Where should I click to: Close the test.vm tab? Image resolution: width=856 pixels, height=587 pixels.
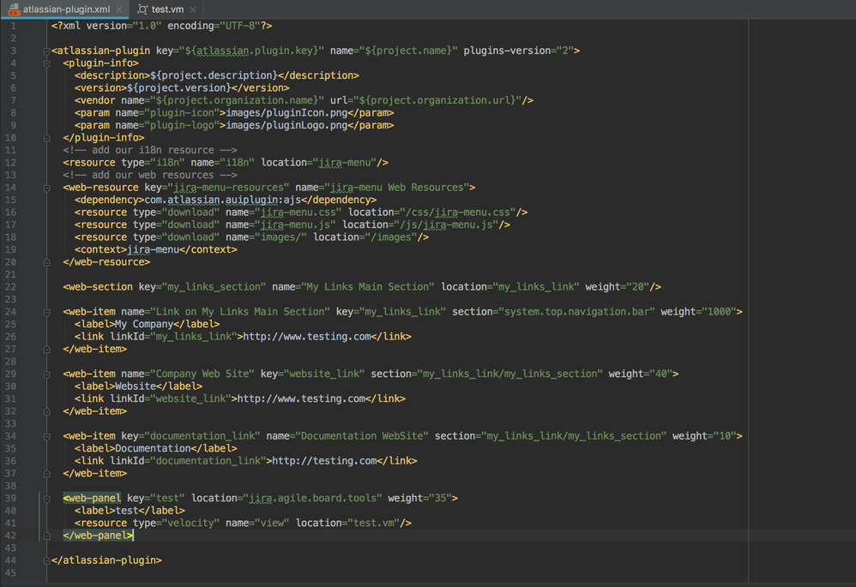tap(193, 9)
